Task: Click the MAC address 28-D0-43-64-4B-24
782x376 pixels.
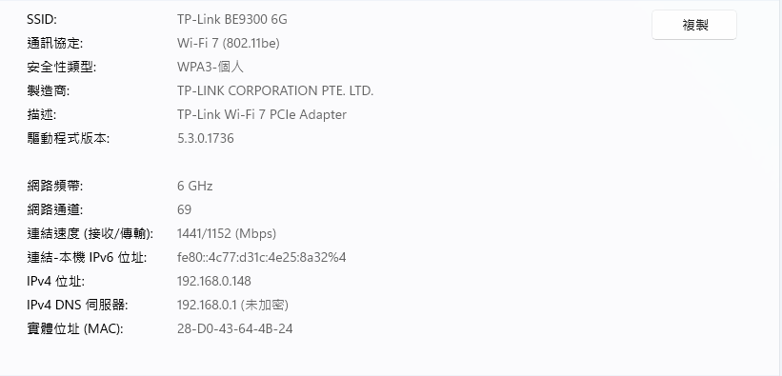Action: [235, 328]
